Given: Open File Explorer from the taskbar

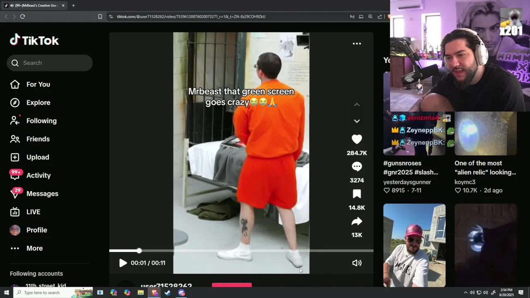Looking at the screenshot, I should tap(141, 293).
